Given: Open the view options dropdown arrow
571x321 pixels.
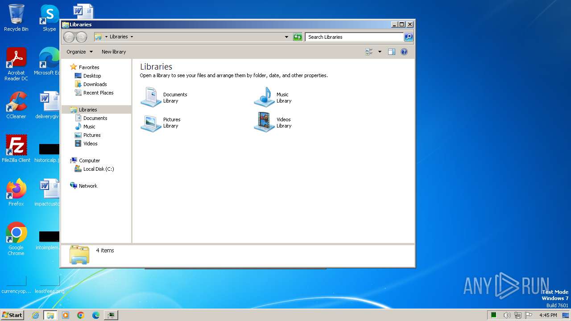Looking at the screenshot, I should (380, 52).
